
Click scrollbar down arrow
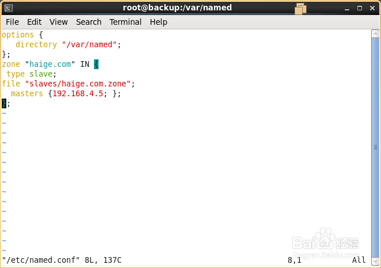pyautogui.click(x=375, y=261)
